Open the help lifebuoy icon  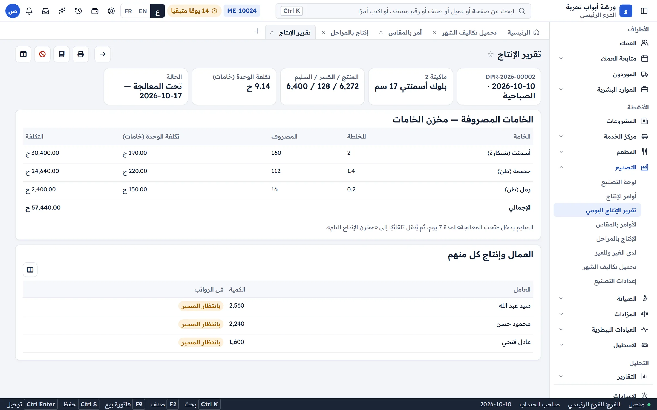tap(111, 11)
